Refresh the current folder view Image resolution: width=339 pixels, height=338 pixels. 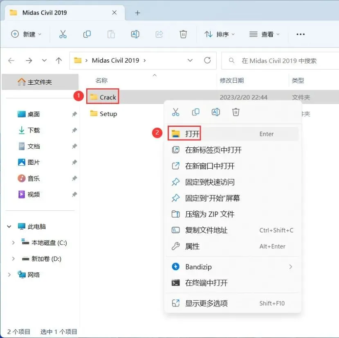pyautogui.click(x=207, y=60)
